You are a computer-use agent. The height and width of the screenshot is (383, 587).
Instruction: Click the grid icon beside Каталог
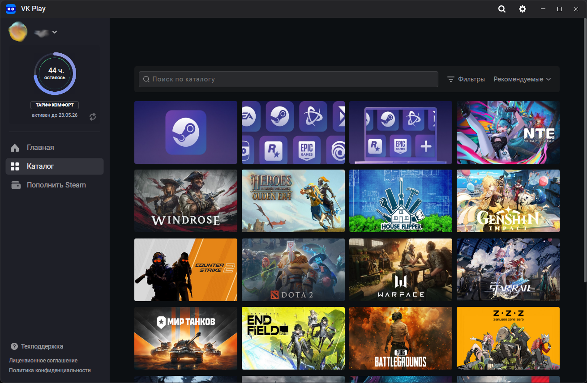click(x=15, y=166)
